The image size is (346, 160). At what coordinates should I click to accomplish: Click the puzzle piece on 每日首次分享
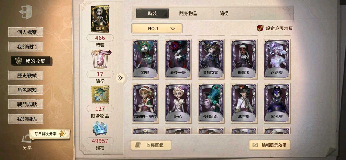[62, 134]
